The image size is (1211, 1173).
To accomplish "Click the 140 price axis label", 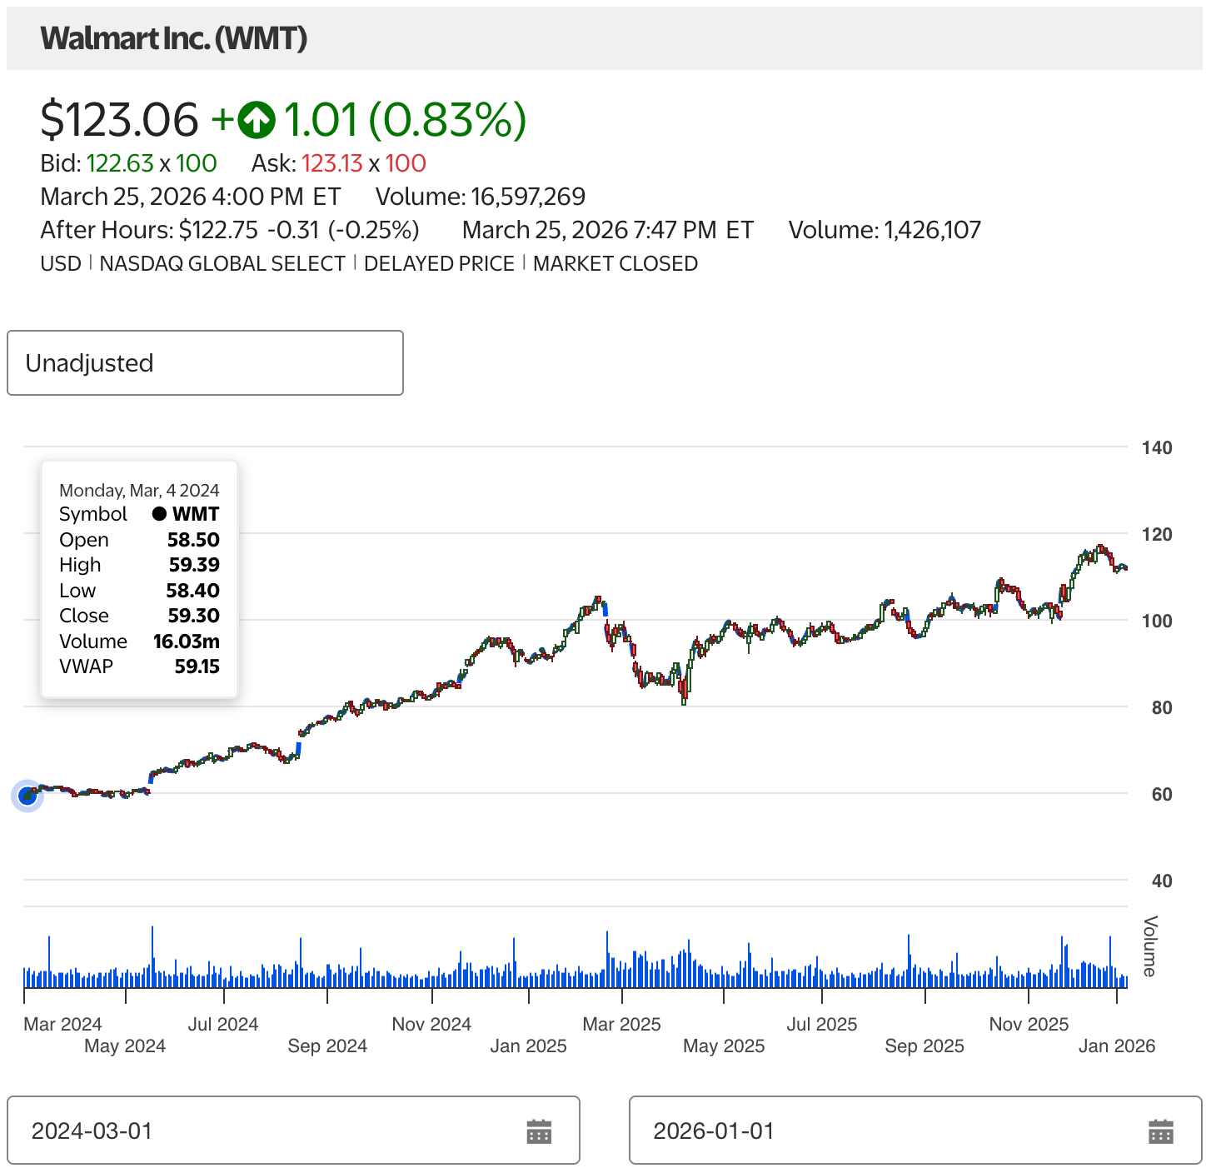I will pyautogui.click(x=1156, y=448).
